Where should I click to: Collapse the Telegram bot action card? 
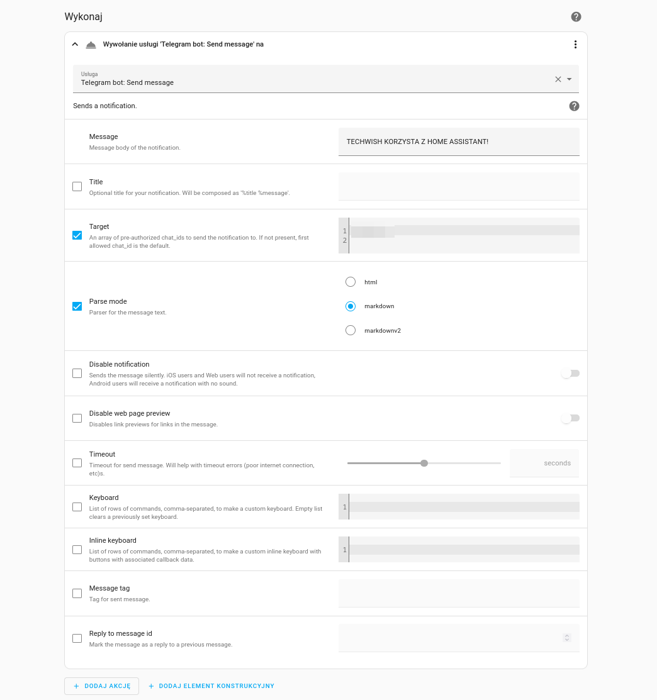point(75,44)
